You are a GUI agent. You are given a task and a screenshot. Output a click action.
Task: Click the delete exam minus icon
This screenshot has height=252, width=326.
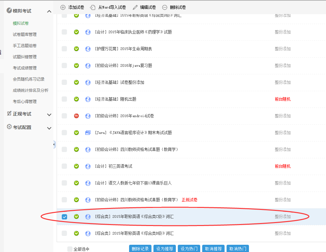pos(165,7)
